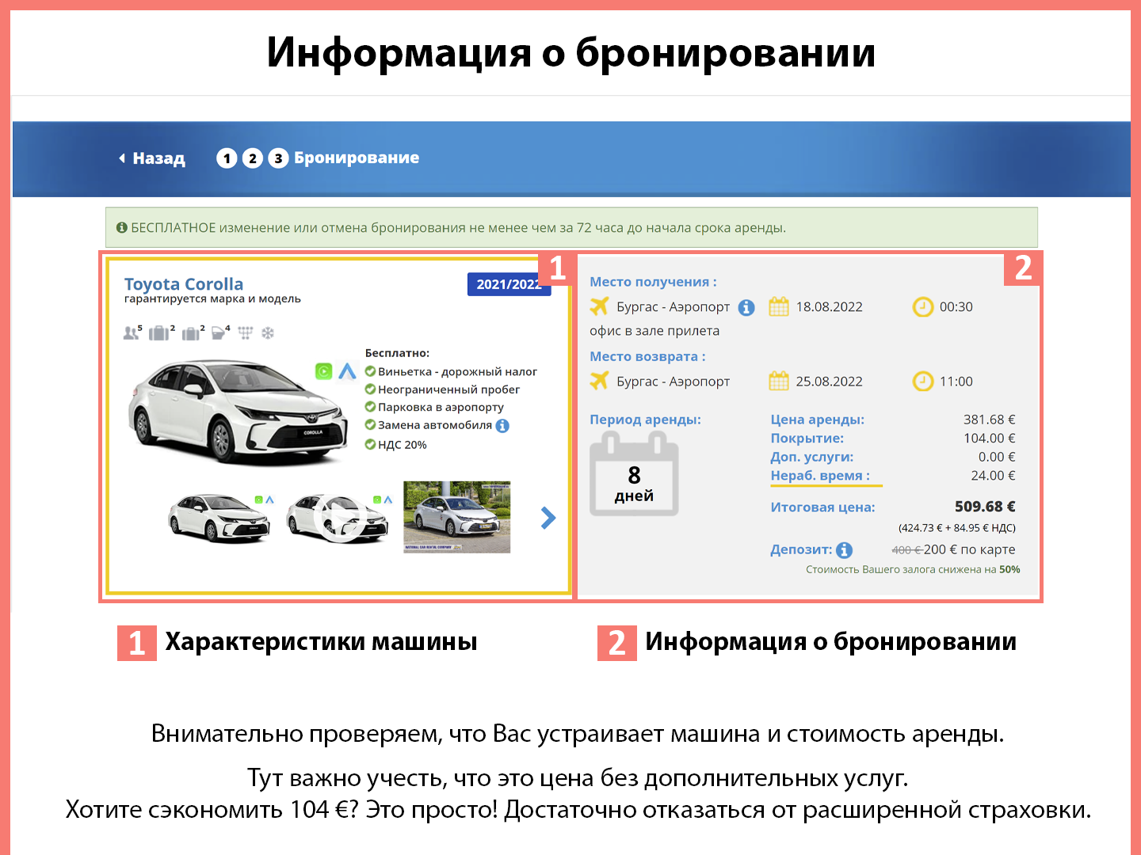Click Доп. услуги value 0.00 €
The height and width of the screenshot is (855, 1141).
[x=997, y=457]
